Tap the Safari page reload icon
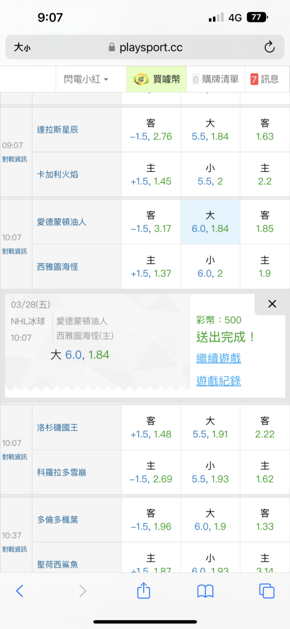Screen dimensions: 290x629 tap(269, 47)
